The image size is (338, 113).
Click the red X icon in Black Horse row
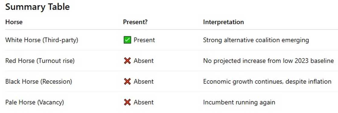(x=127, y=82)
